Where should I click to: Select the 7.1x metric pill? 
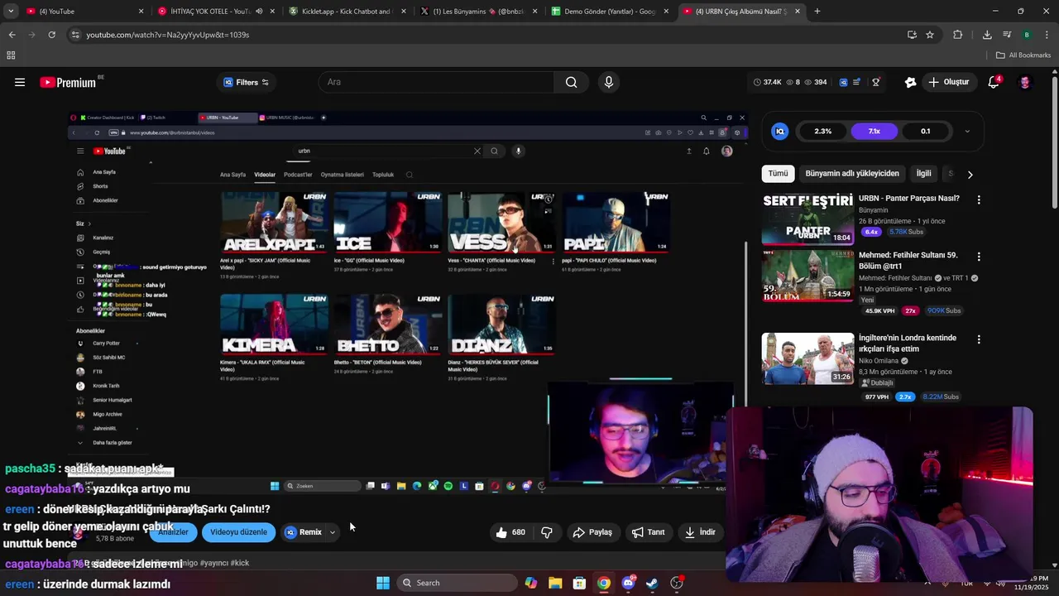[x=875, y=131]
